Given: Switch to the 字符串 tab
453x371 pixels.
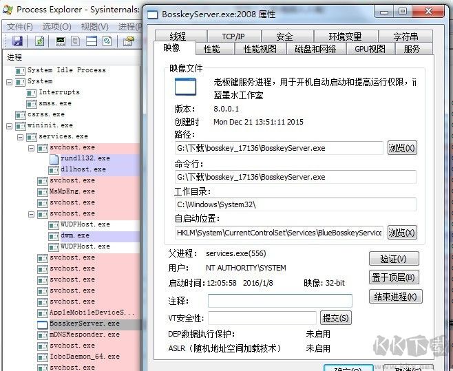Looking at the screenshot, I should coord(405,36).
